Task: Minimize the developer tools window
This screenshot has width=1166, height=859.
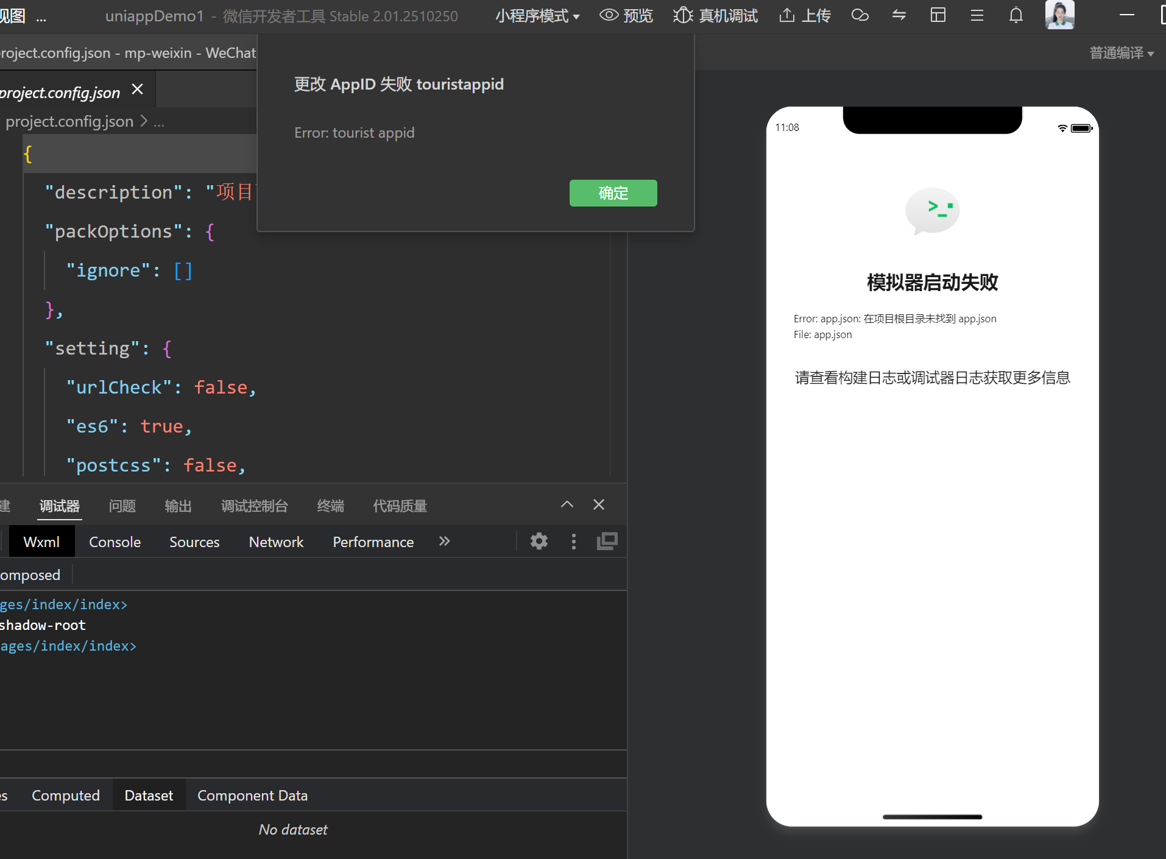Action: (x=1127, y=15)
